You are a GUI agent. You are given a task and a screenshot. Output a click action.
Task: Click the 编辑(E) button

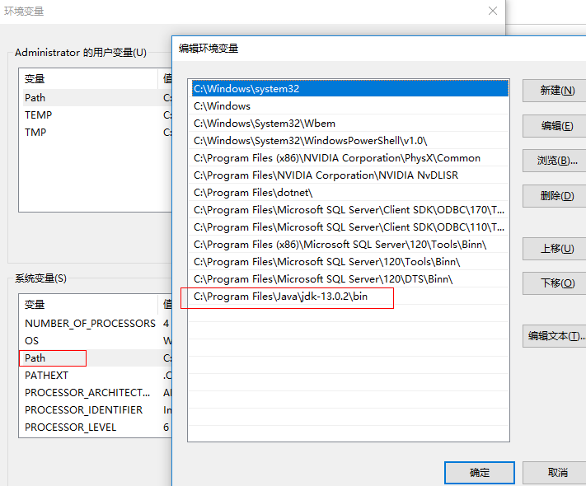click(554, 126)
